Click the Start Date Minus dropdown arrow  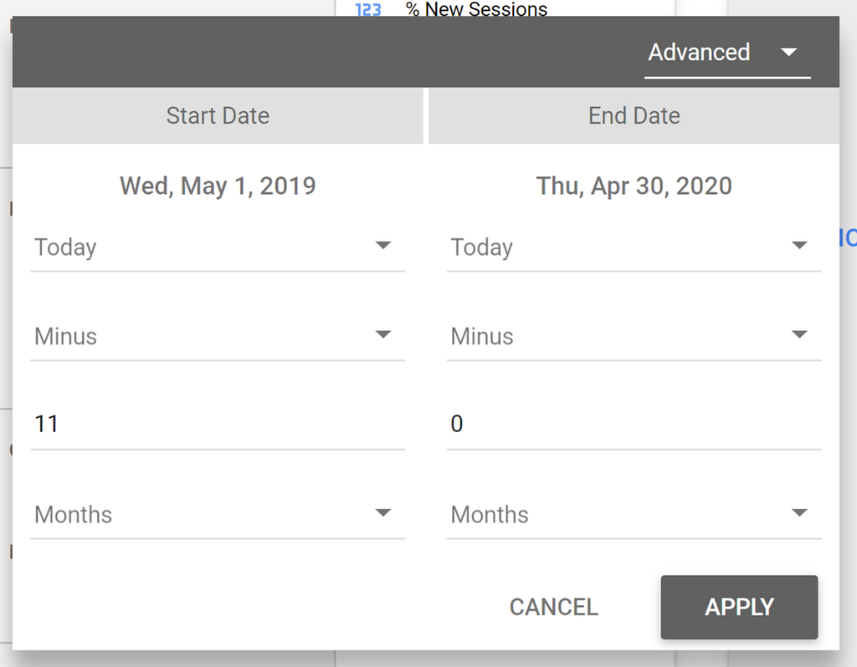click(383, 334)
